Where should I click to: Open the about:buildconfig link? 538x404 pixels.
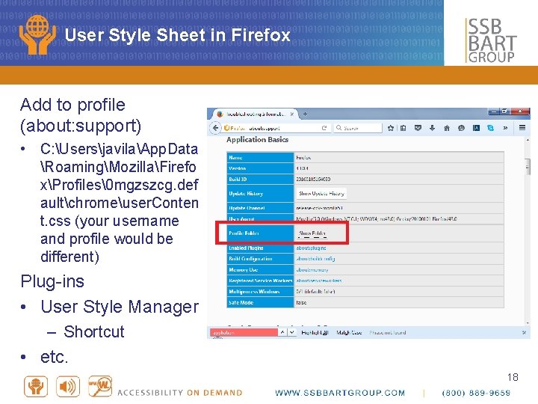(x=315, y=259)
